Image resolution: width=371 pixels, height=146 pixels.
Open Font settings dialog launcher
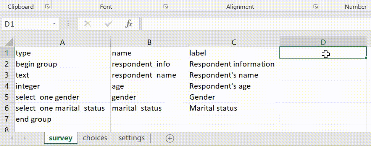pyautogui.click(x=166, y=7)
